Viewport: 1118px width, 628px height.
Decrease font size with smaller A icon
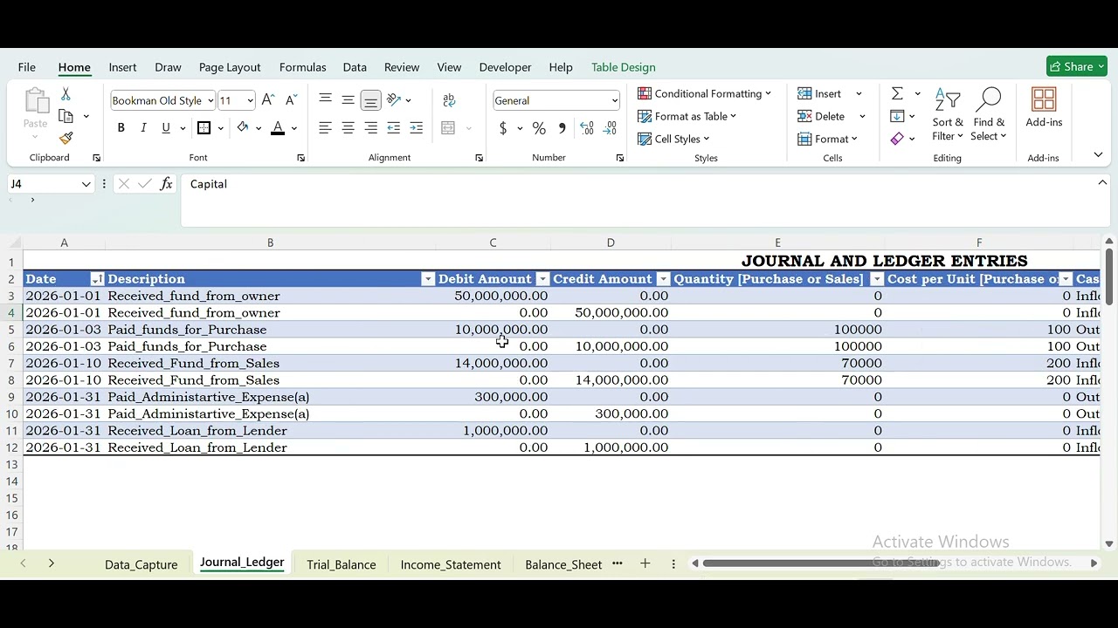291,100
